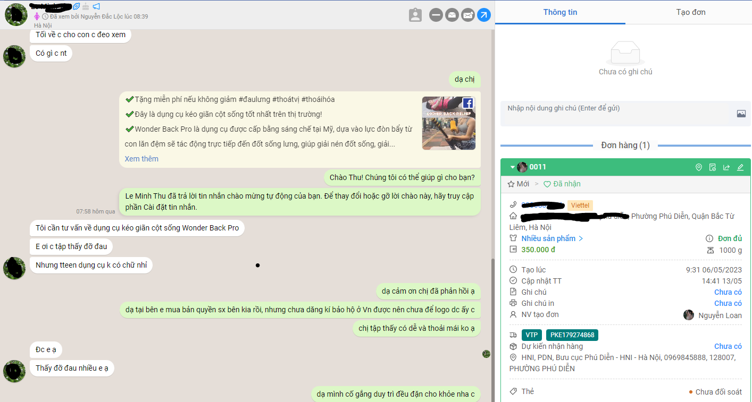752x402 pixels.
Task: Click the info icon beside Đơn đủ
Action: click(709, 238)
